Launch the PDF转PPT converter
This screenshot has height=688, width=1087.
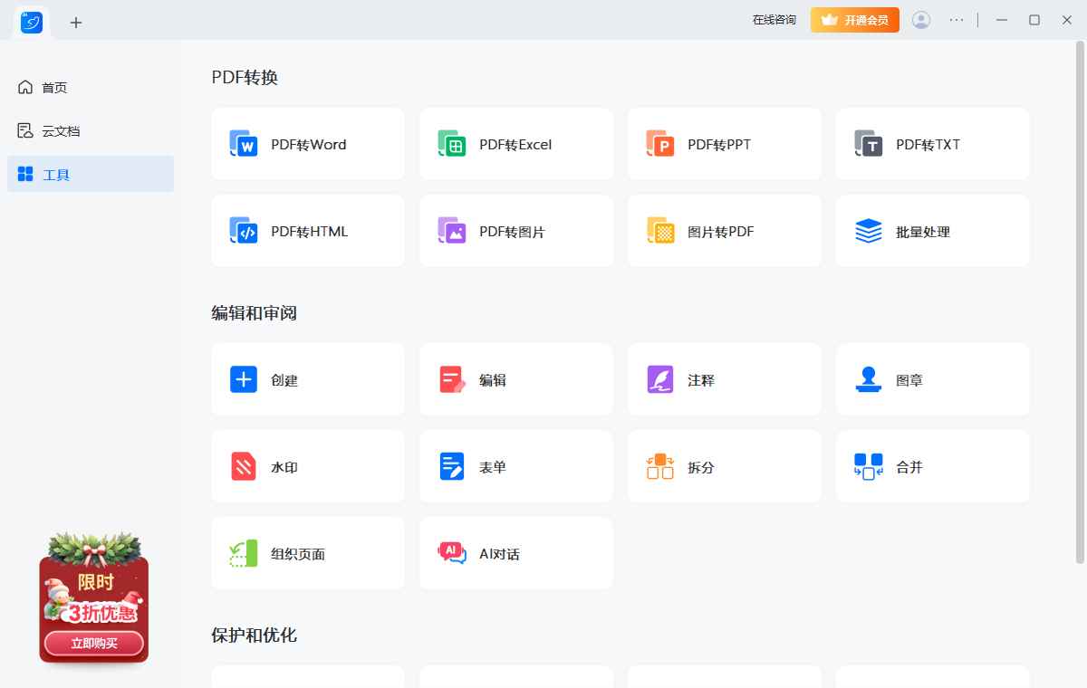(x=724, y=143)
